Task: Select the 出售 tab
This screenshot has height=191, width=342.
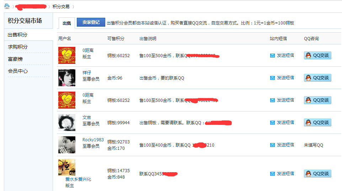Action: (x=67, y=23)
